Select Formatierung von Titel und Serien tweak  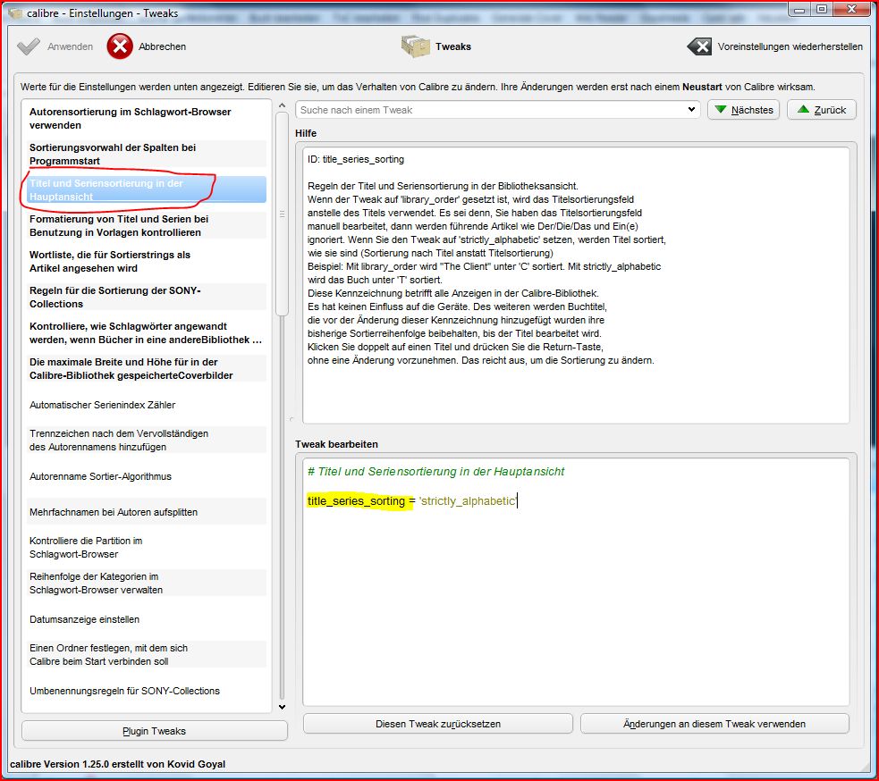pyautogui.click(x=147, y=225)
